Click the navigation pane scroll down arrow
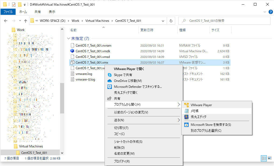This screenshot has height=166, width=274. pyautogui.click(x=62, y=153)
